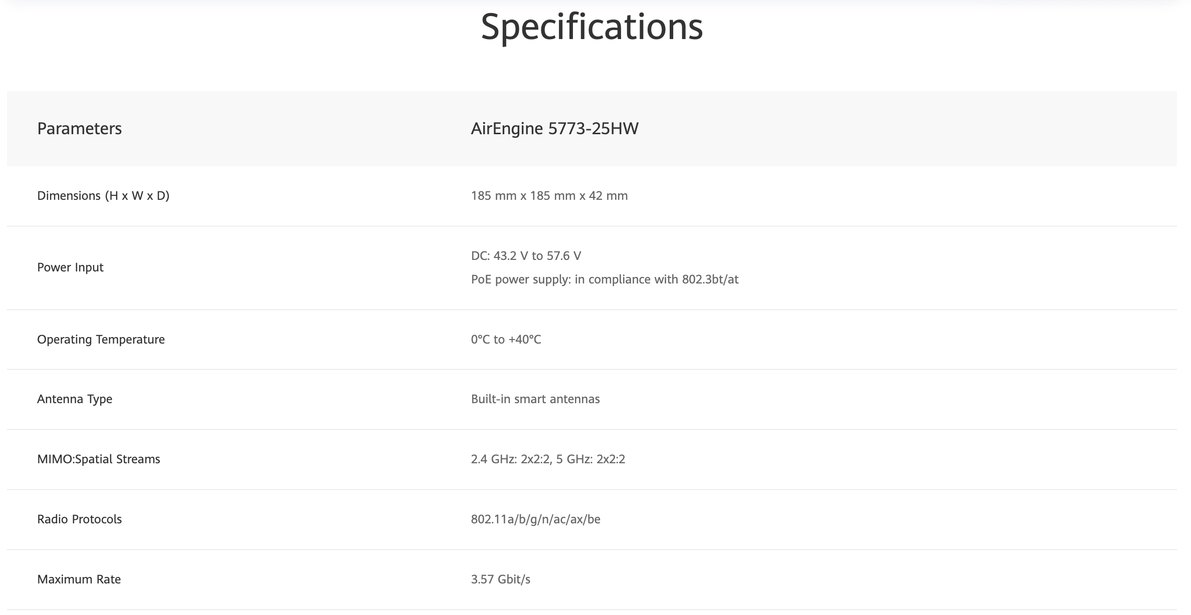Screen dimensions: 1191x615
Task: Click the Specifications page heading
Action: coord(591,27)
